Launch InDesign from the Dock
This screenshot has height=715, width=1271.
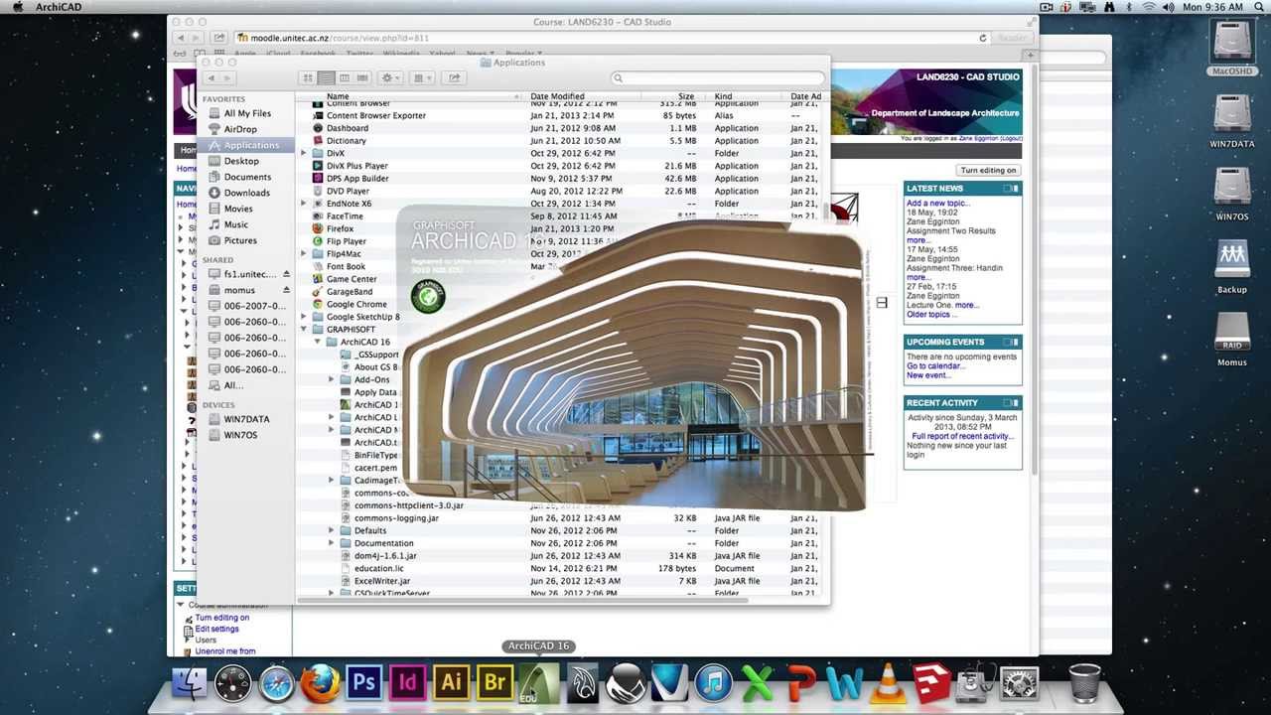click(x=407, y=683)
